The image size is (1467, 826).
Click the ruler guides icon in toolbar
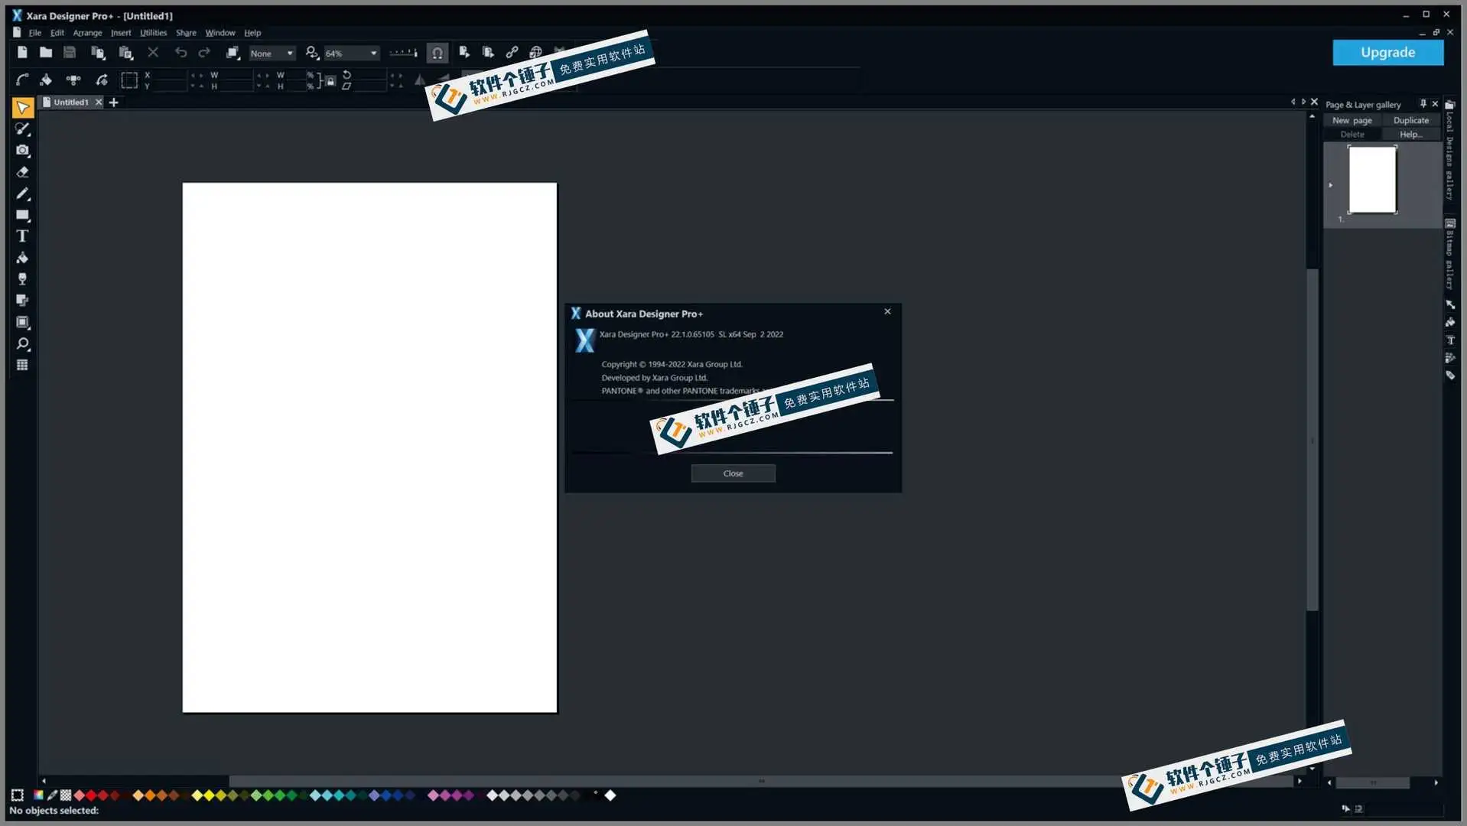(403, 53)
